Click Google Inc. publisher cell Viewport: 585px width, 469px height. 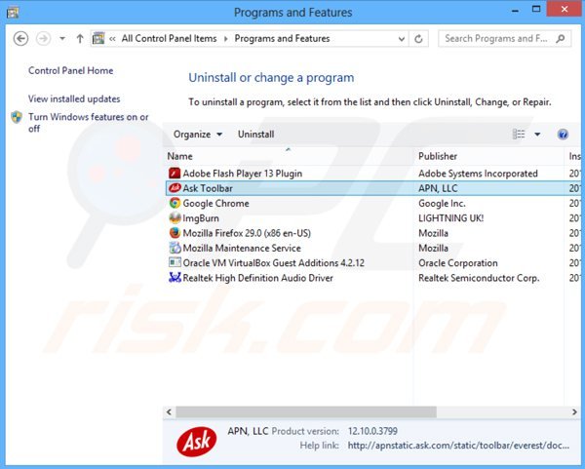[x=442, y=204]
